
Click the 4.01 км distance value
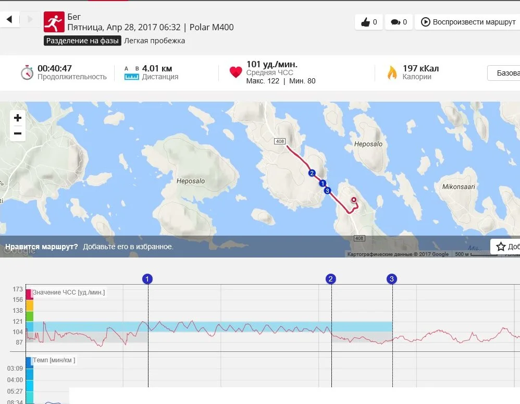[x=157, y=68]
